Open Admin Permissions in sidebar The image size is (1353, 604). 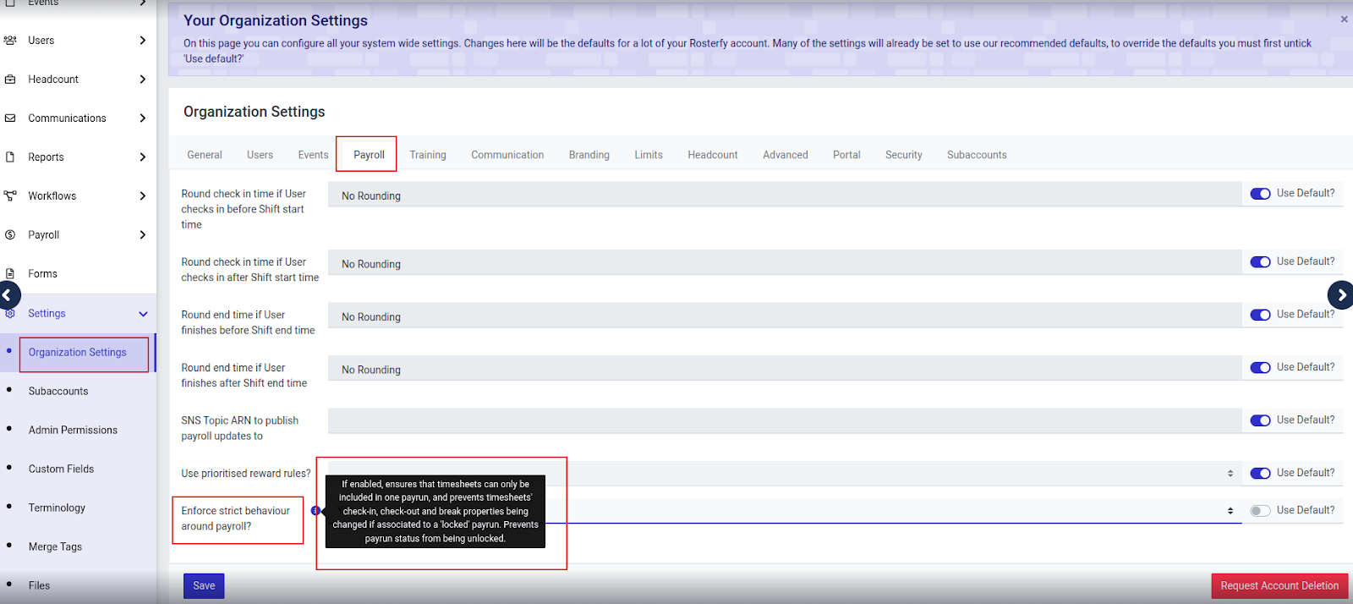pyautogui.click(x=73, y=431)
